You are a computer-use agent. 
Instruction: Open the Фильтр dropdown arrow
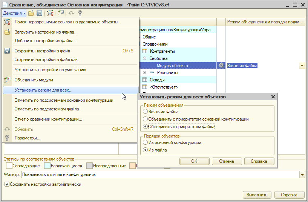pyautogui.click(x=302, y=174)
